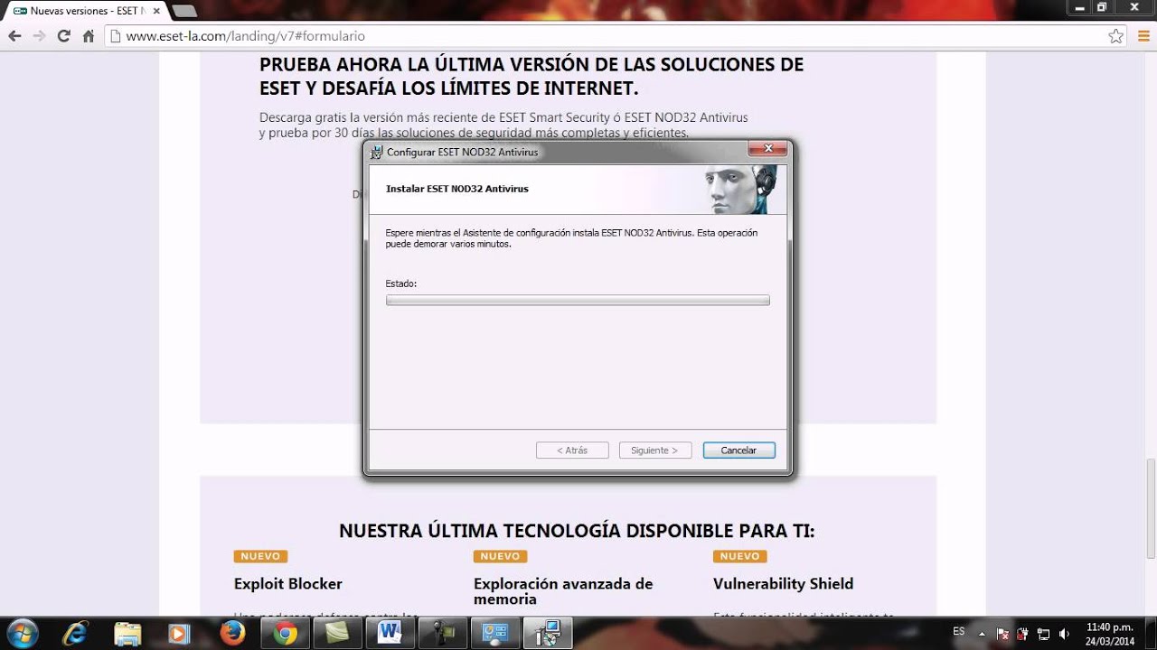The width and height of the screenshot is (1157, 650).
Task: Launch Internet Explorer from the taskbar
Action: (75, 634)
